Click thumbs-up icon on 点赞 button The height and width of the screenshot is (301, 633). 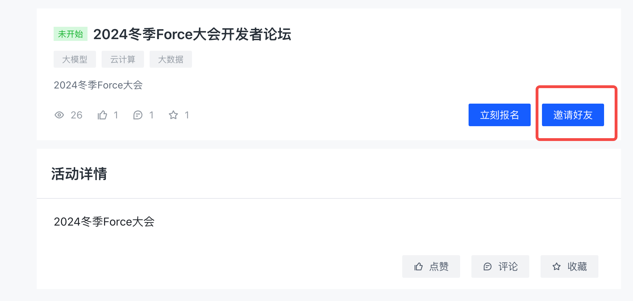[x=418, y=266]
